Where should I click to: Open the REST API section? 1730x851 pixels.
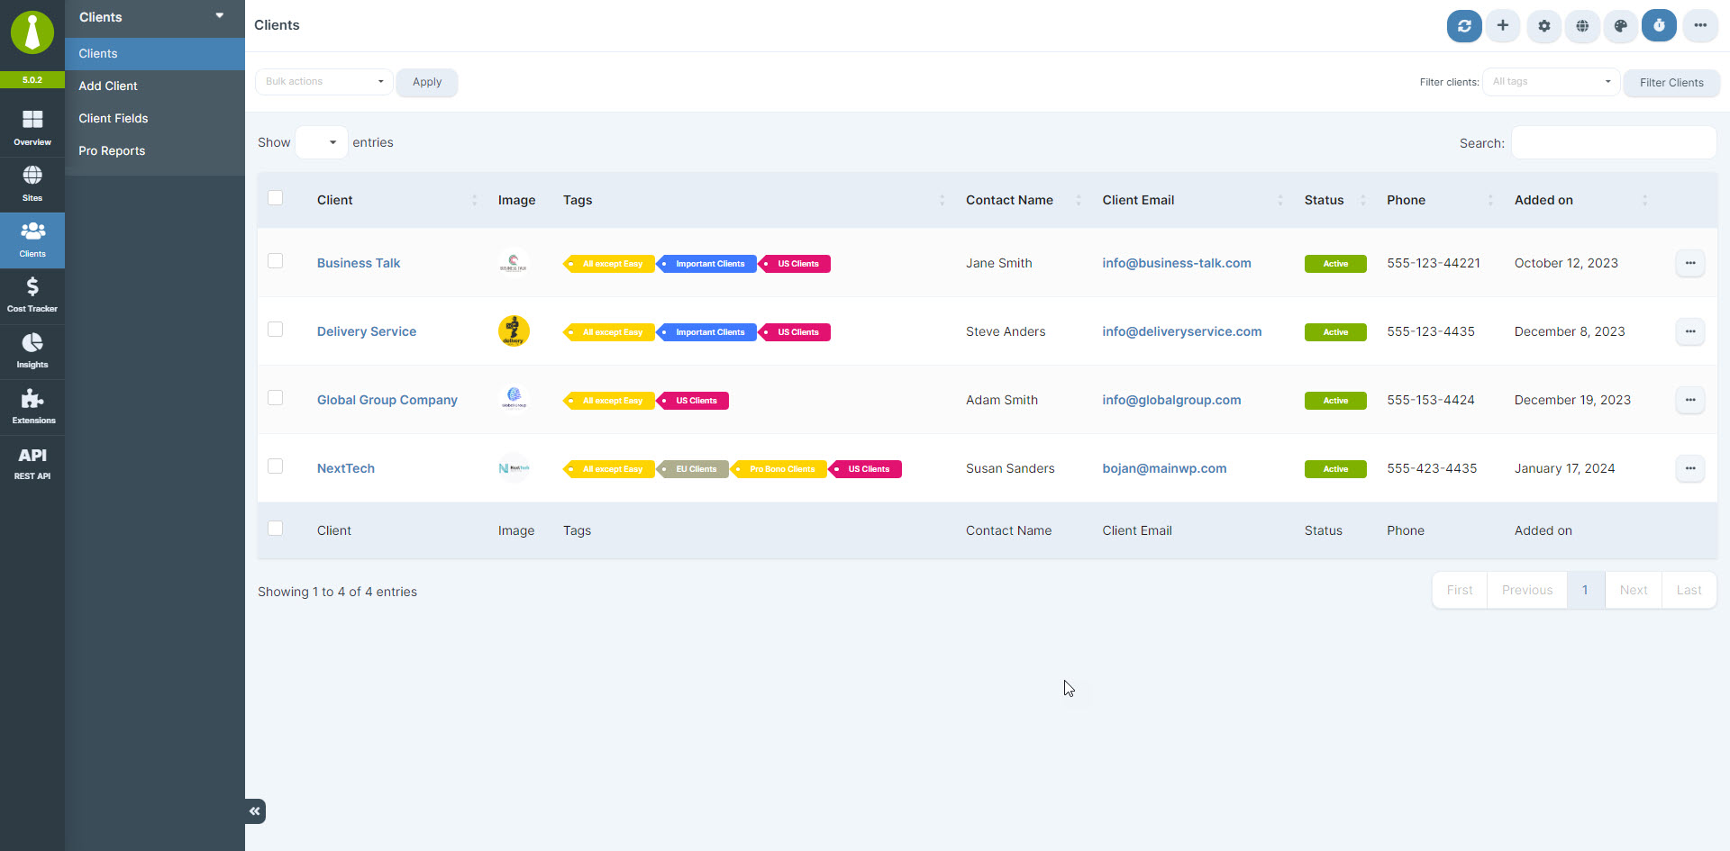tap(32, 463)
